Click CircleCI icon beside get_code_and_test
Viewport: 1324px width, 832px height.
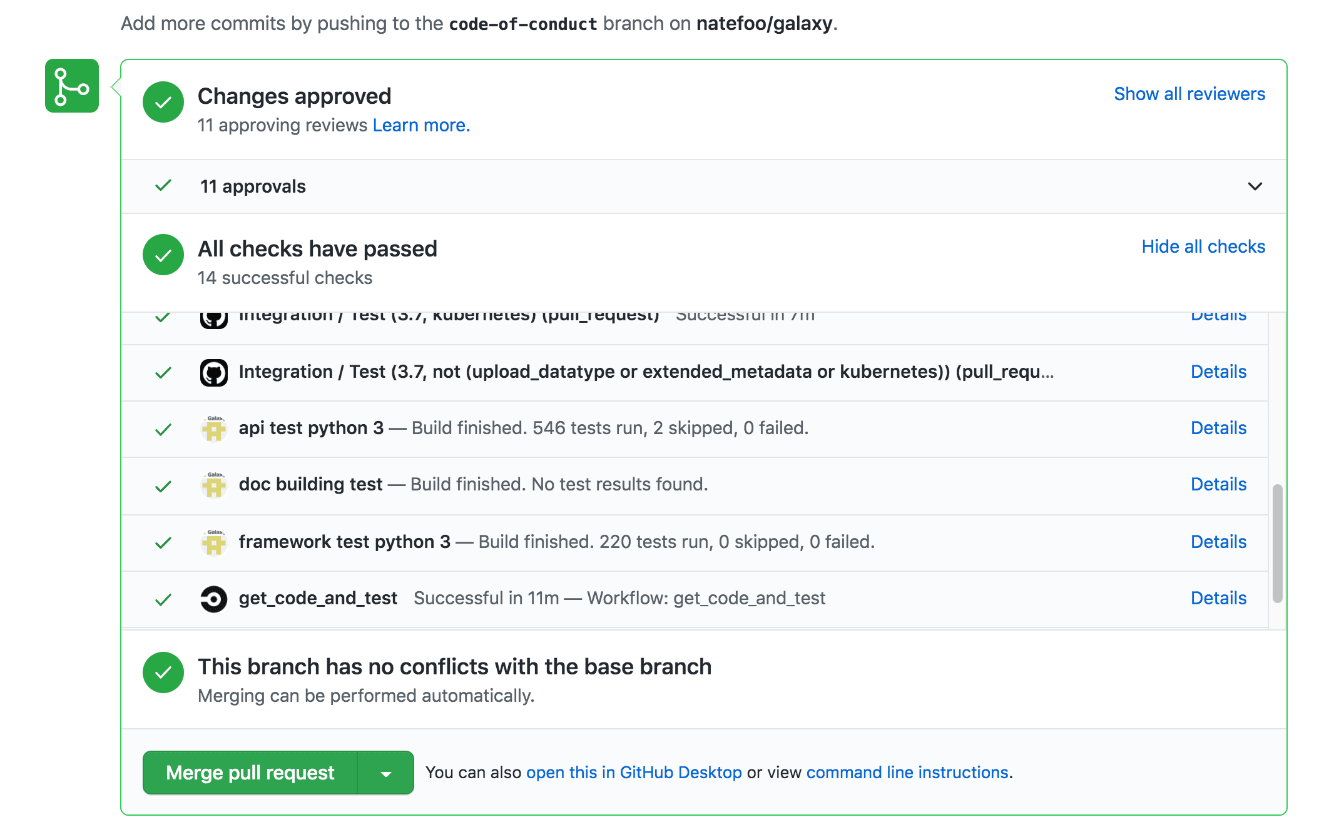click(214, 599)
